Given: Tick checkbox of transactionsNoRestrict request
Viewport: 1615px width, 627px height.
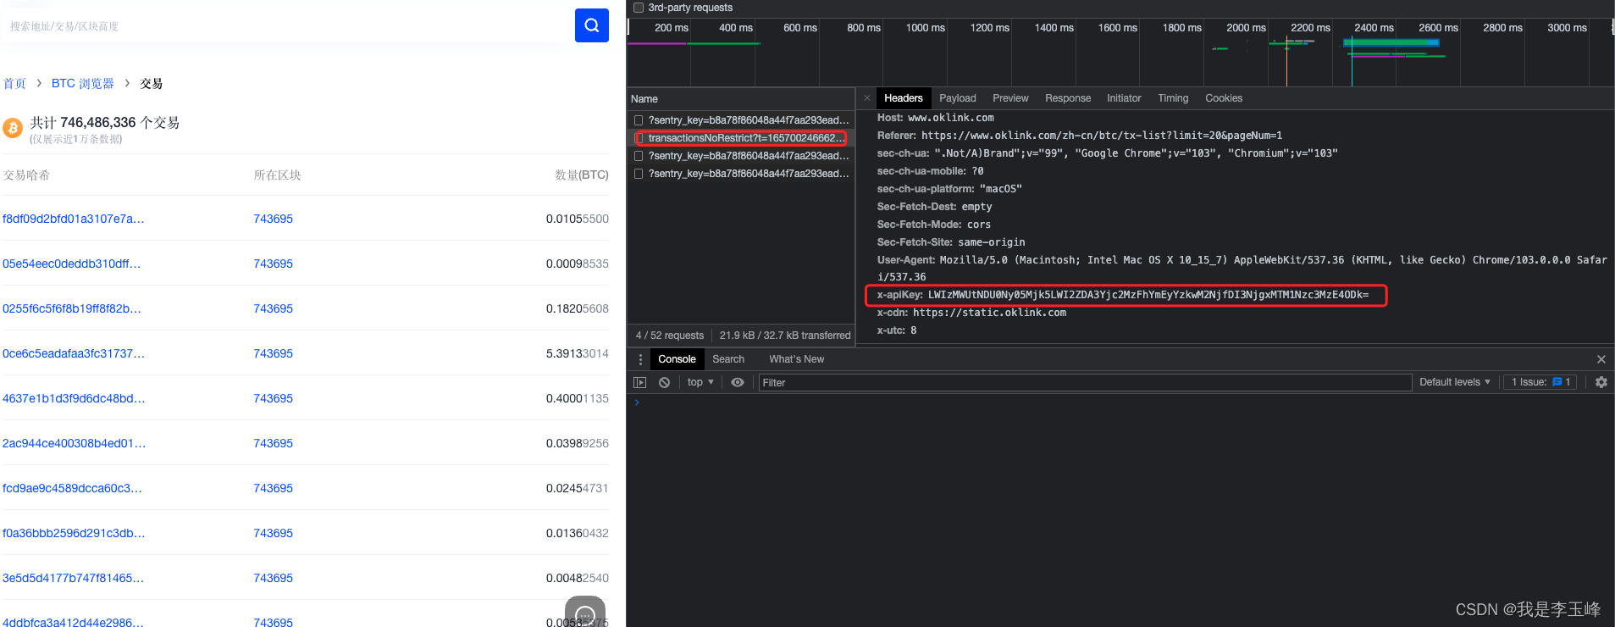Looking at the screenshot, I should click(x=640, y=138).
